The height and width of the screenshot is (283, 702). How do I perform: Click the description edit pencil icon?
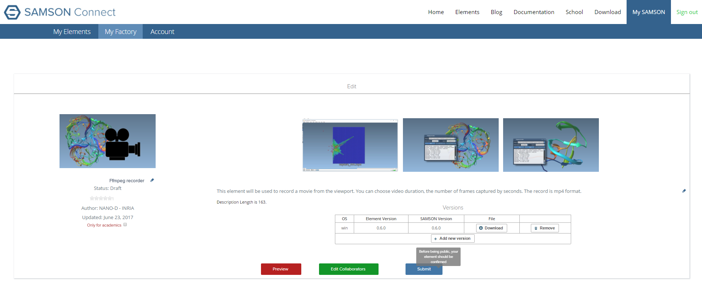click(x=684, y=191)
